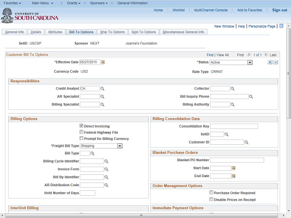This screenshot has width=291, height=218.
Task: Switch to the Ship To Options tab
Action: [x=112, y=32]
